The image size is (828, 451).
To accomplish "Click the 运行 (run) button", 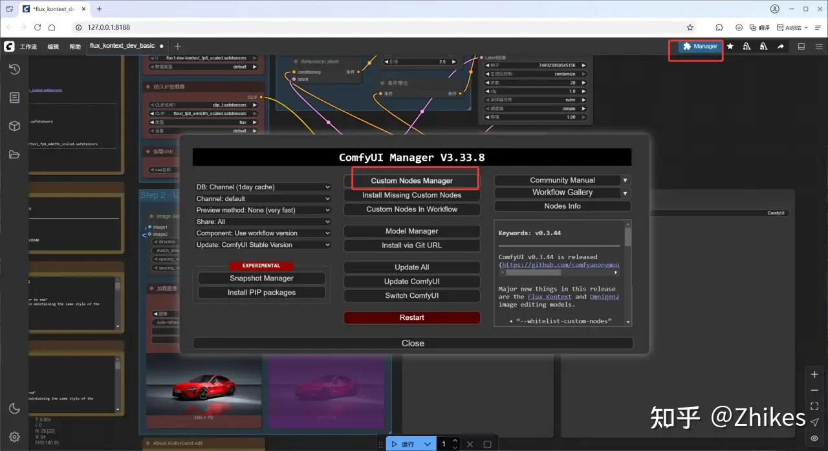I will click(403, 444).
